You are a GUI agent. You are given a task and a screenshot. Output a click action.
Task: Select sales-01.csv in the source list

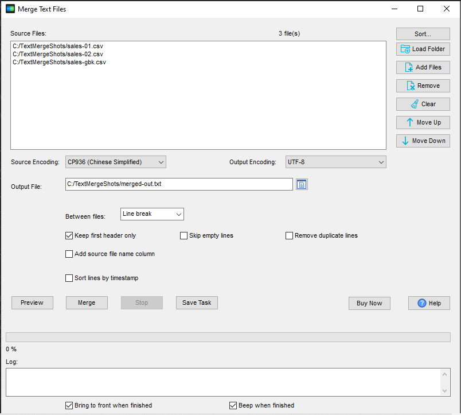click(58, 46)
